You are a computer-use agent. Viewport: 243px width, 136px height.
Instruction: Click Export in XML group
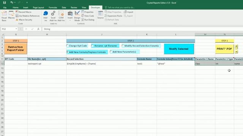[x=128, y=16]
